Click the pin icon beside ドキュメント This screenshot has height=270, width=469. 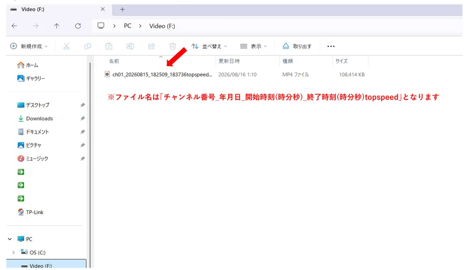[x=83, y=132]
